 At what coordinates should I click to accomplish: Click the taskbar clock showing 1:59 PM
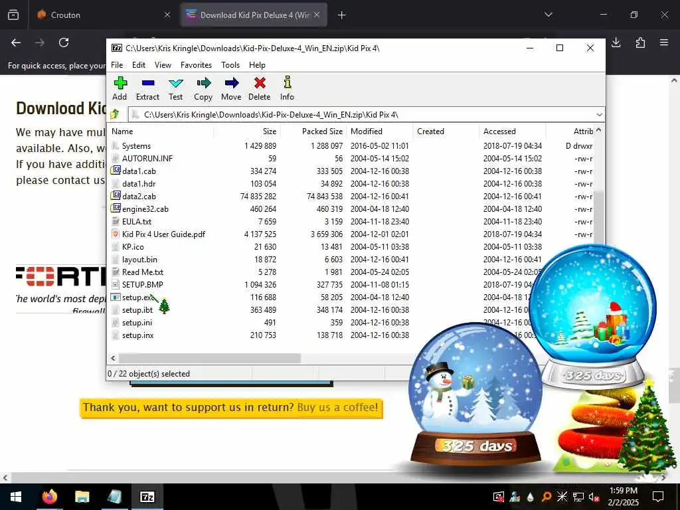[x=624, y=497]
